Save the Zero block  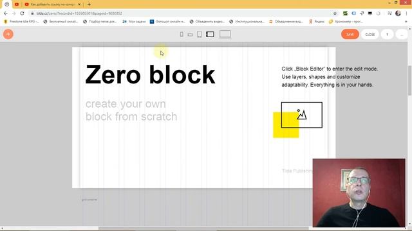[x=350, y=34]
